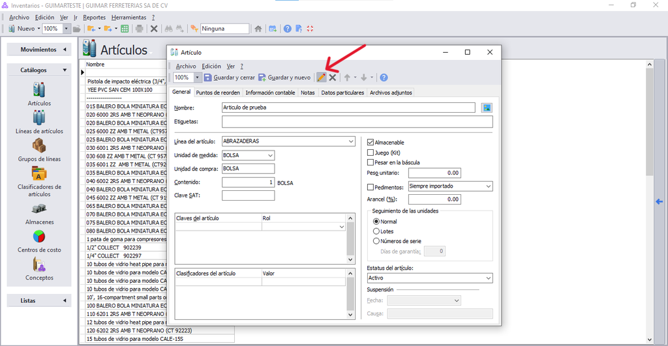Expand the Movimientos sidebar section

pyautogui.click(x=38, y=50)
